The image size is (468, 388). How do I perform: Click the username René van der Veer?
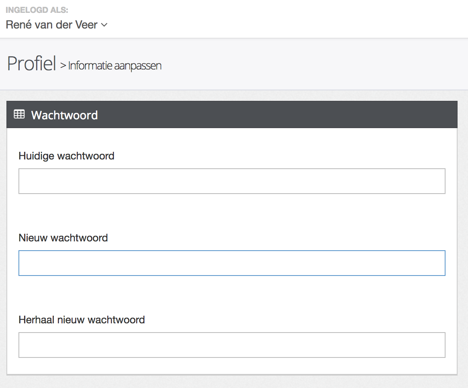tap(50, 25)
